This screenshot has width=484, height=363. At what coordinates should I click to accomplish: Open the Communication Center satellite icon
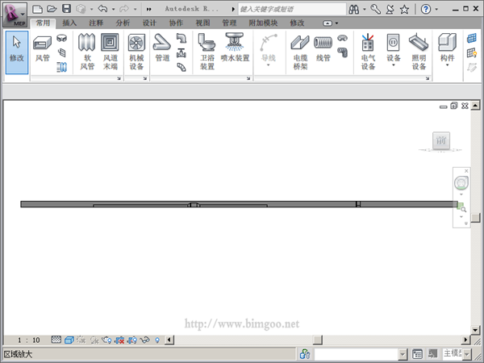click(390, 9)
